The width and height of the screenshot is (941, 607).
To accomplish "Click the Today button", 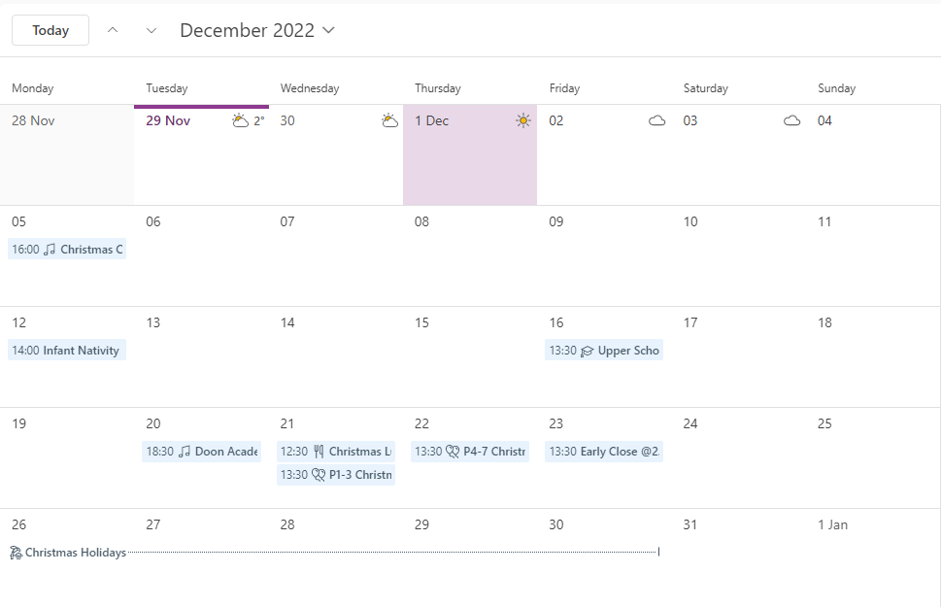I will (x=50, y=30).
